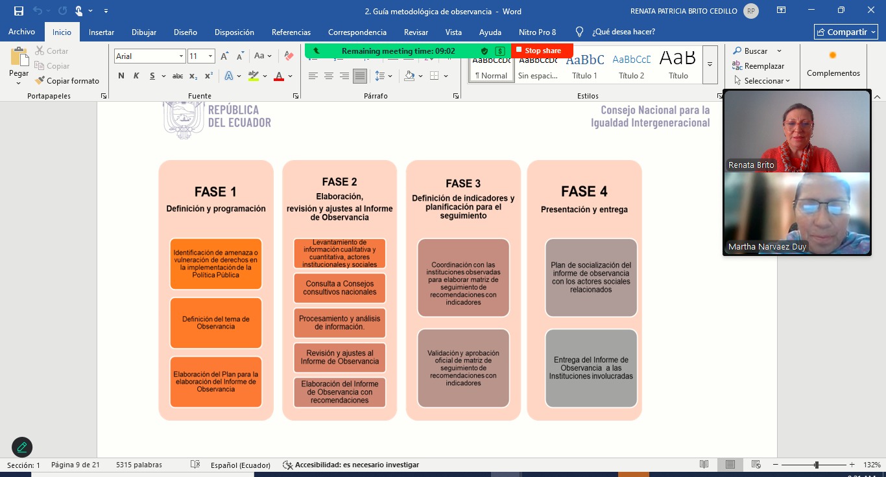Click the zoom in plus button

tap(852, 465)
